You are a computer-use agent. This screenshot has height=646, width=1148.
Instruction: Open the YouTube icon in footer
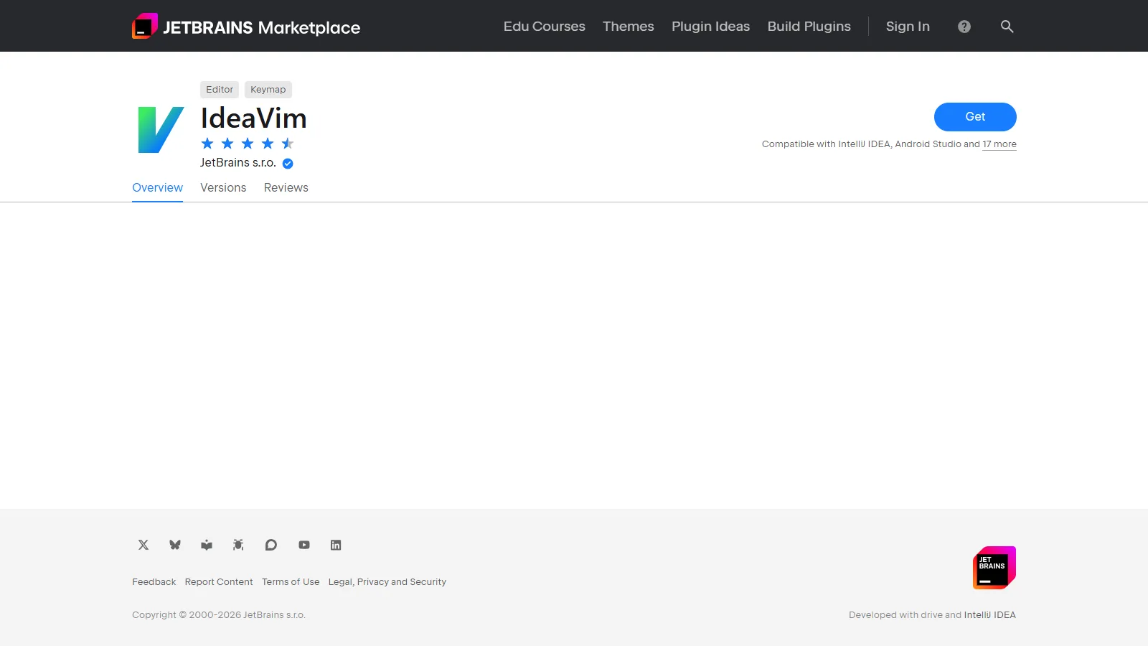(304, 545)
